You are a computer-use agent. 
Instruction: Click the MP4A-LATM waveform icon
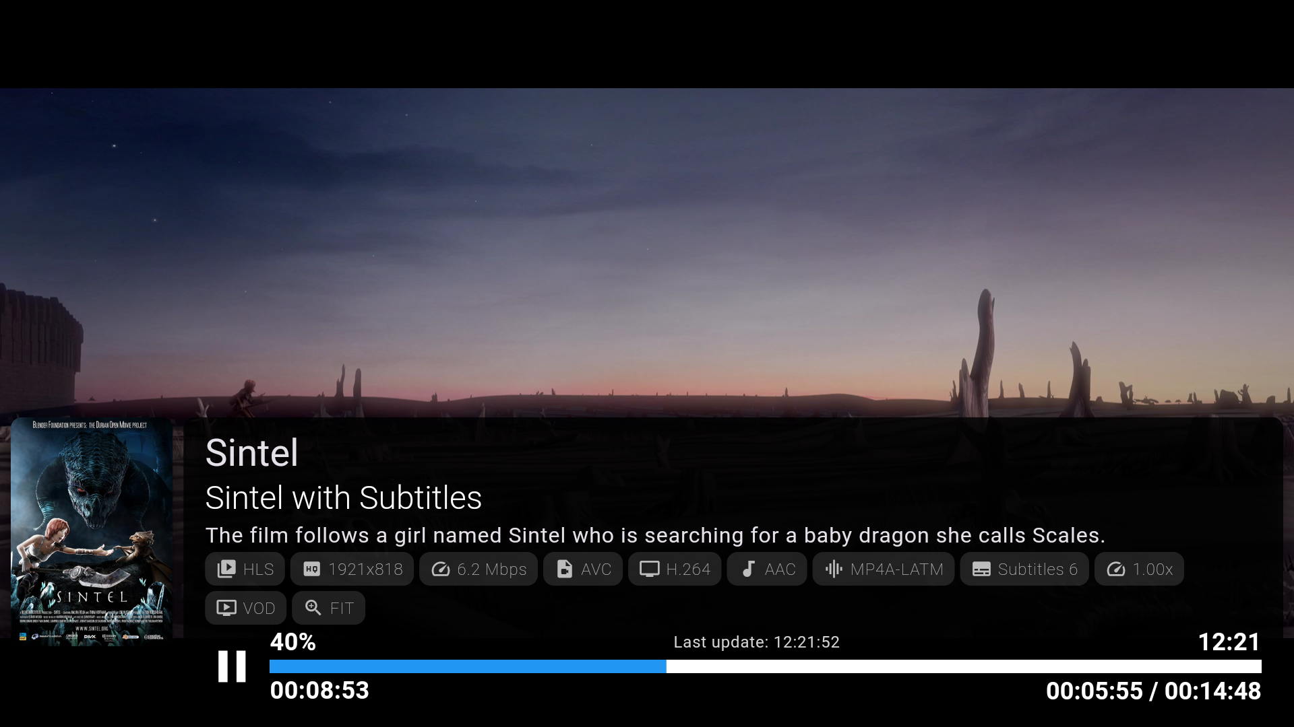tap(834, 569)
